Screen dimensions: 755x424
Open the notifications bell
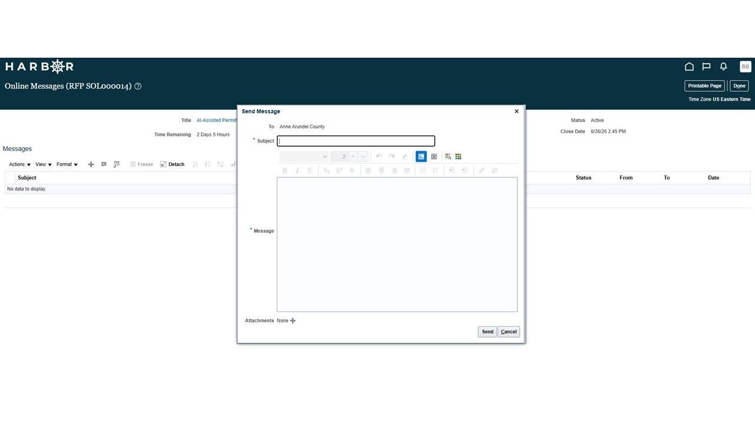click(x=723, y=67)
